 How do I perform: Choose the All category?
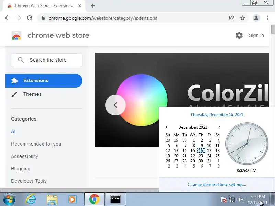(14, 131)
